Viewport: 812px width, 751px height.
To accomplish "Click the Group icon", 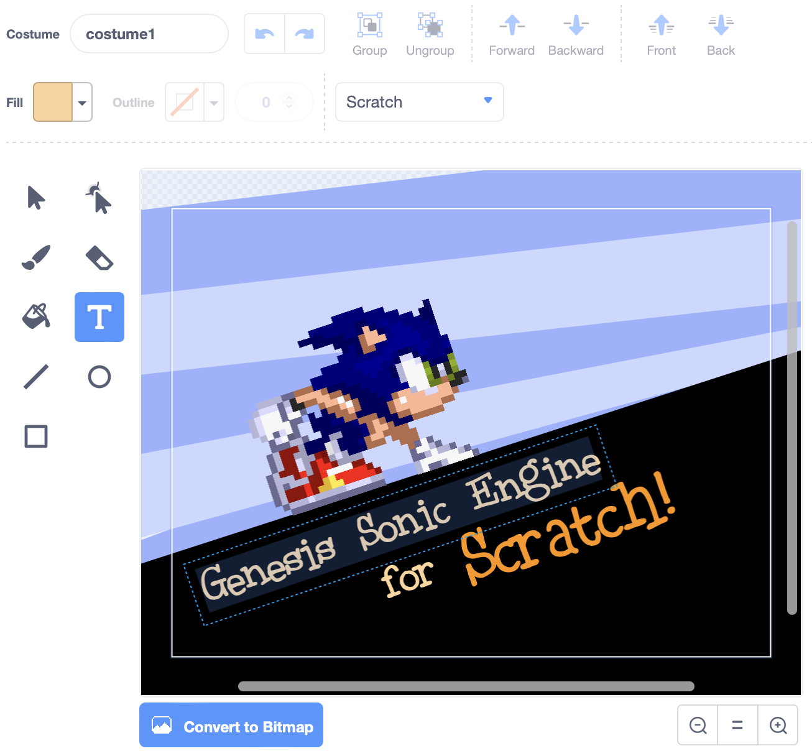I will point(370,25).
